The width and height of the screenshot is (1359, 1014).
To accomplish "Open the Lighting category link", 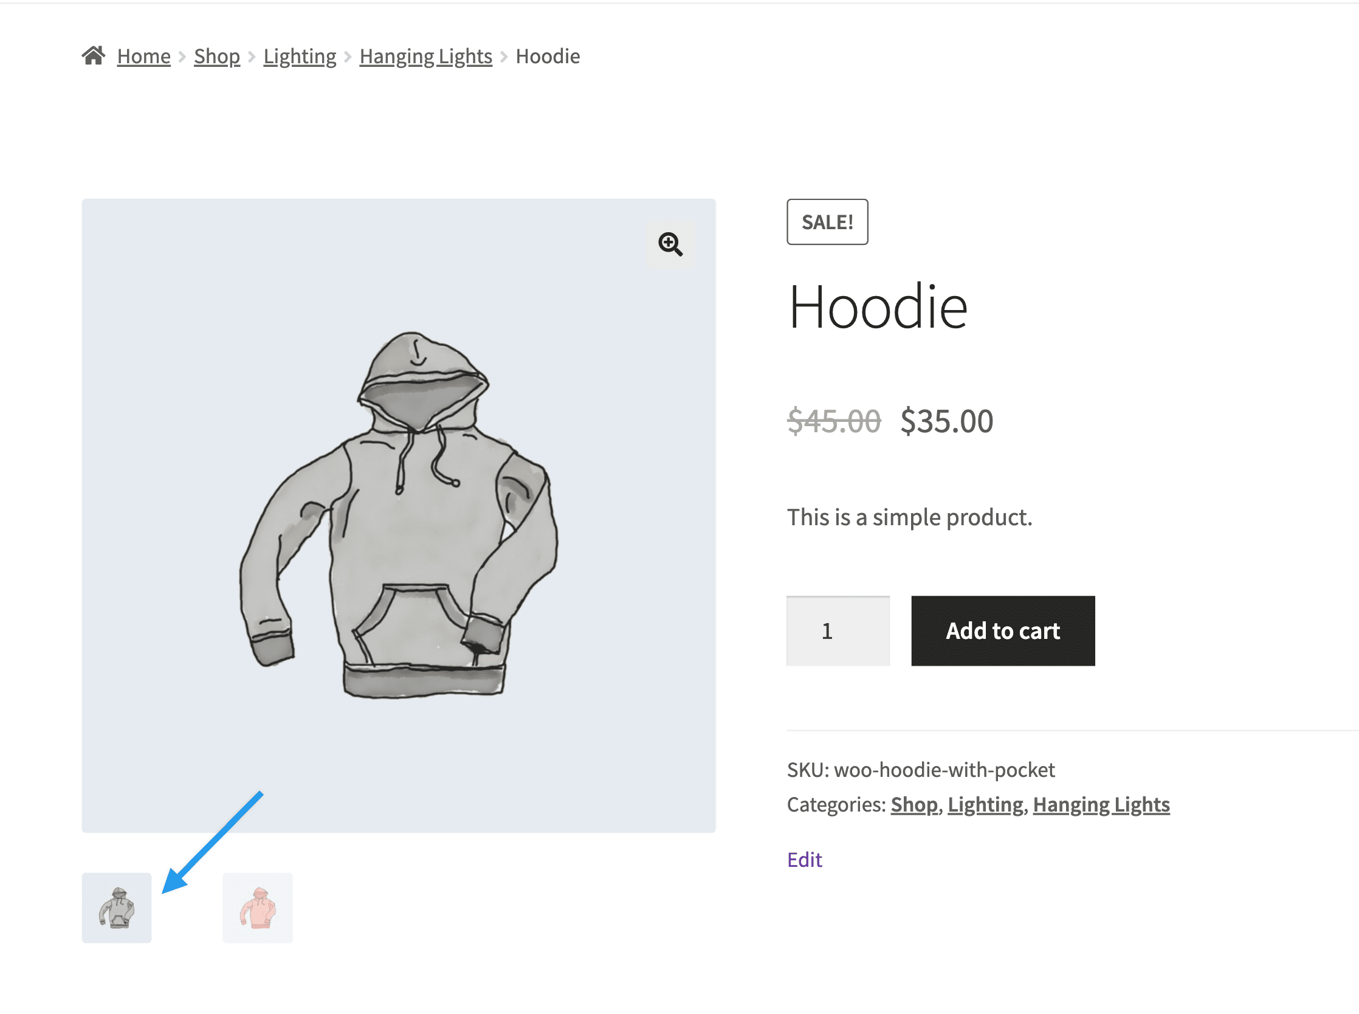I will click(x=298, y=55).
